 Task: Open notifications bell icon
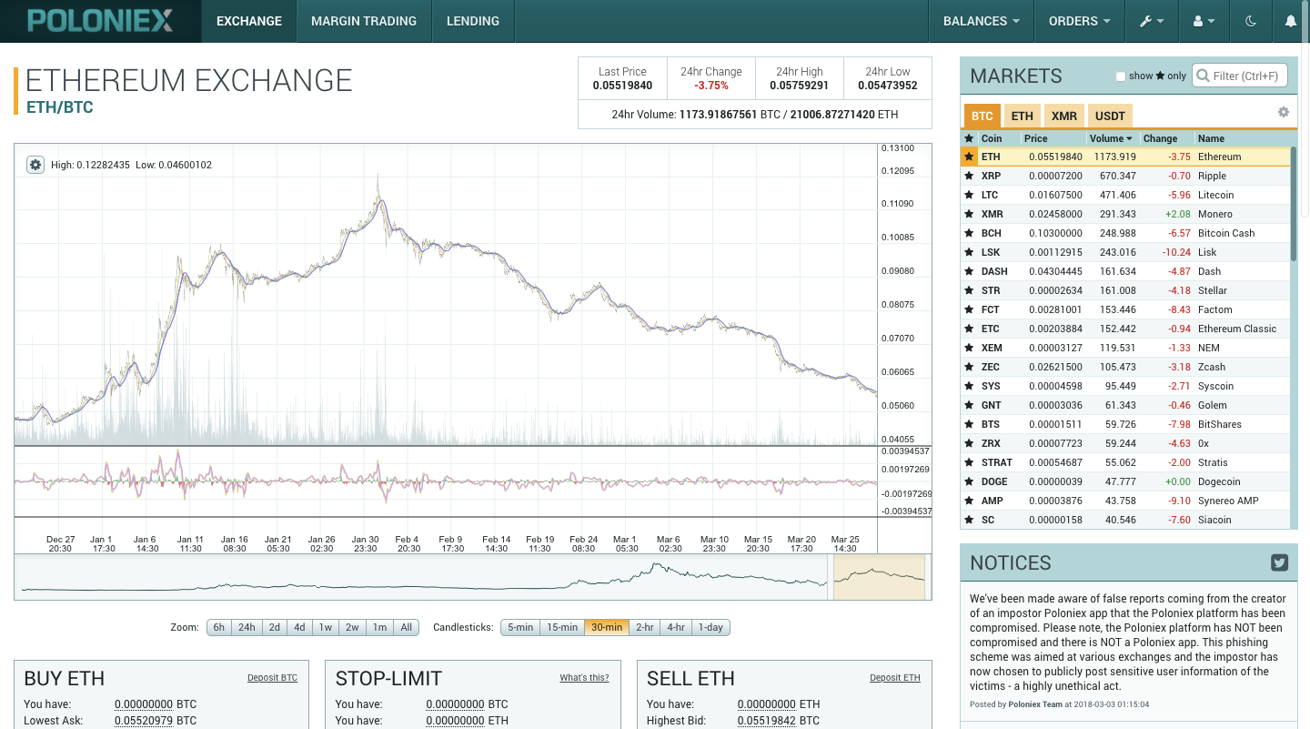pos(1290,21)
